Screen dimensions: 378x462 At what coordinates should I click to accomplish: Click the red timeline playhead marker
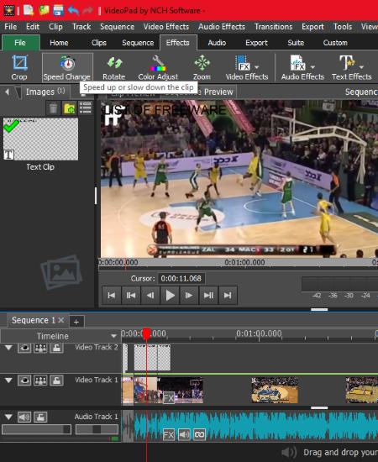[x=146, y=333]
